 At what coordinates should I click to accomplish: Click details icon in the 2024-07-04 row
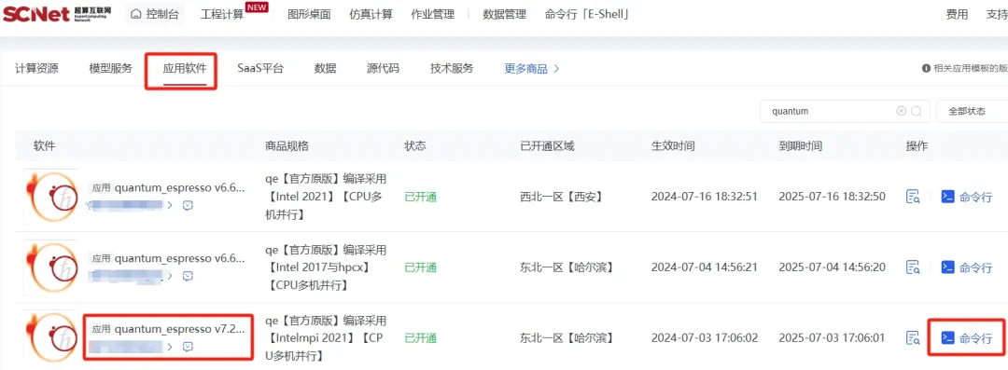click(913, 267)
